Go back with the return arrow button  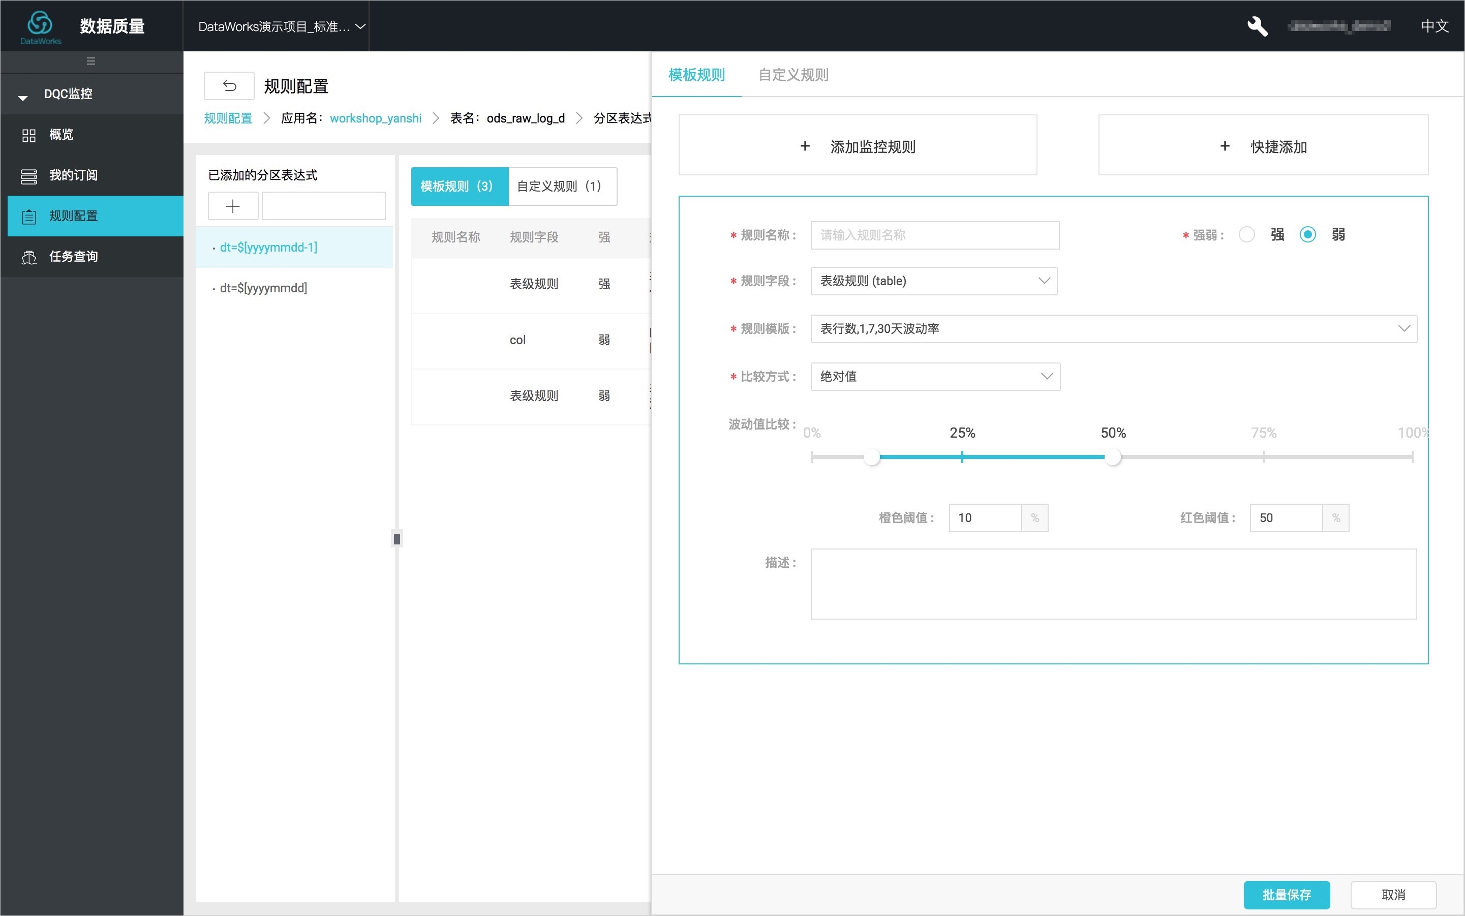coord(229,86)
